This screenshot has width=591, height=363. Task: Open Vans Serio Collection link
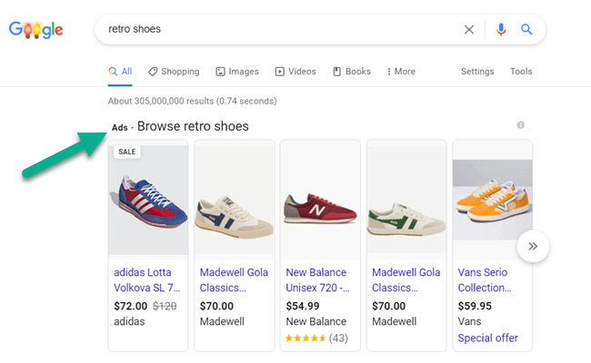pos(485,280)
